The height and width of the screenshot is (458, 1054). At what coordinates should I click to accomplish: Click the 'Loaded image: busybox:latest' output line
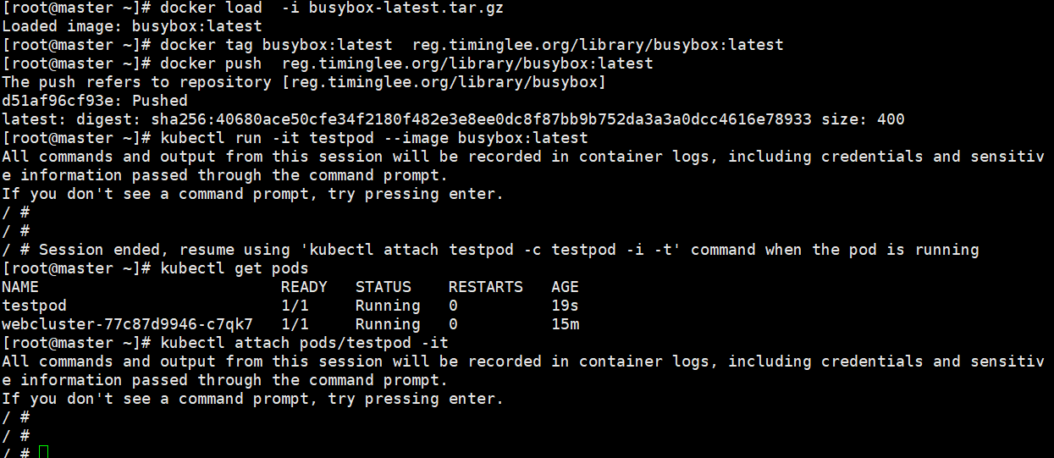(132, 26)
